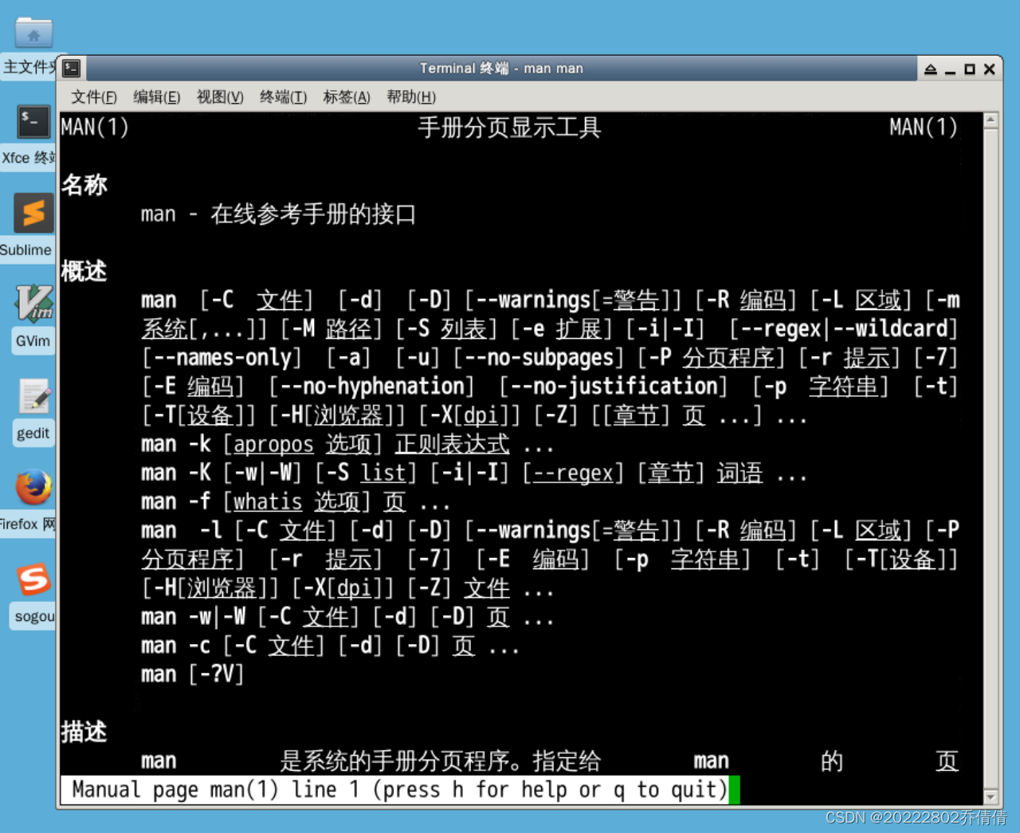Click the shade window roll-up button
1020x833 pixels.
click(x=930, y=69)
